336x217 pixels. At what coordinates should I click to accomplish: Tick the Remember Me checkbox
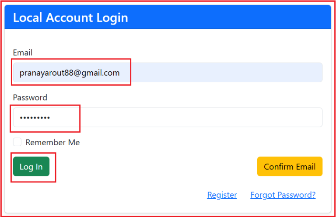(17, 142)
